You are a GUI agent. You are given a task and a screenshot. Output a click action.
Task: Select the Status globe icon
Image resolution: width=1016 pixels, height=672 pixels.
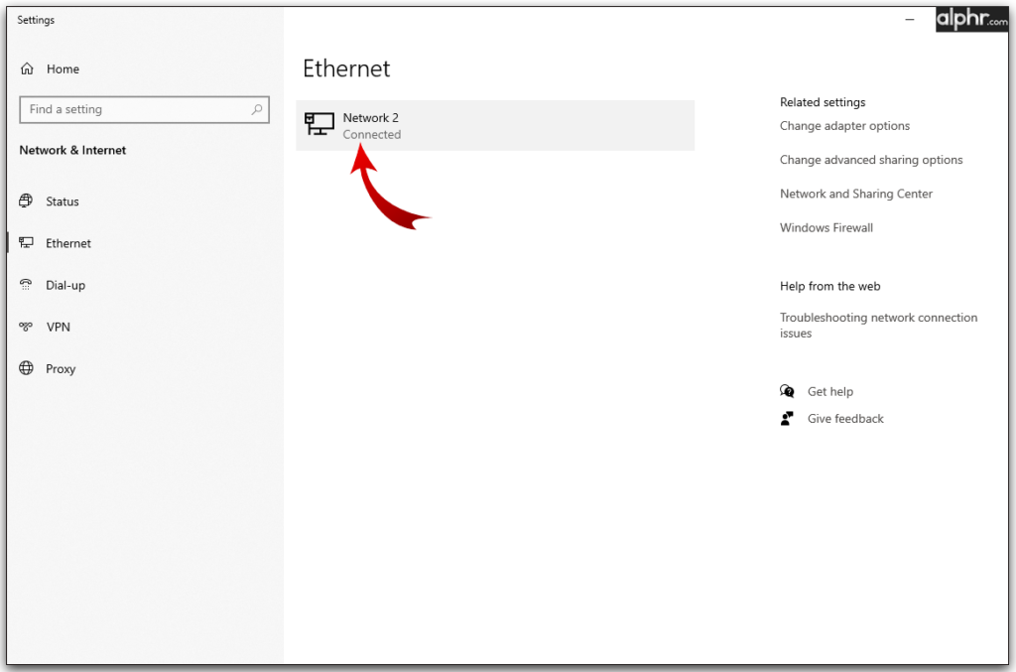[27, 202]
